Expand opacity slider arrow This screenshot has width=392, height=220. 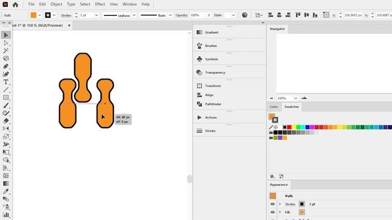pos(209,15)
